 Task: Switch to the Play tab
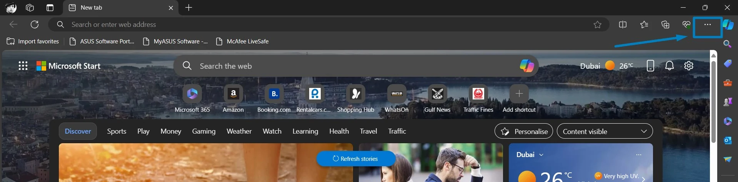143,131
